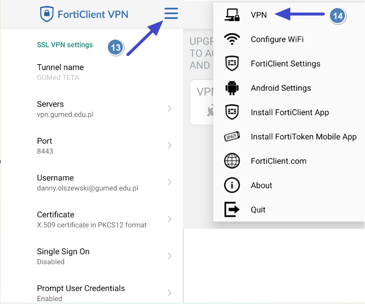Click the About info icon
Viewport: 365px width, 304px height.
[232, 185]
